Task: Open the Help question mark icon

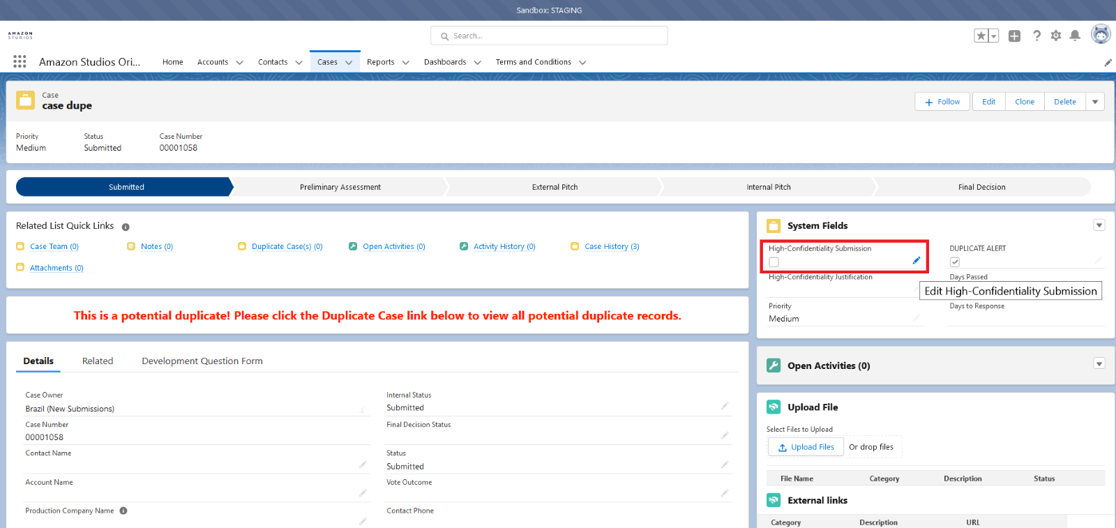Action: pos(1037,36)
